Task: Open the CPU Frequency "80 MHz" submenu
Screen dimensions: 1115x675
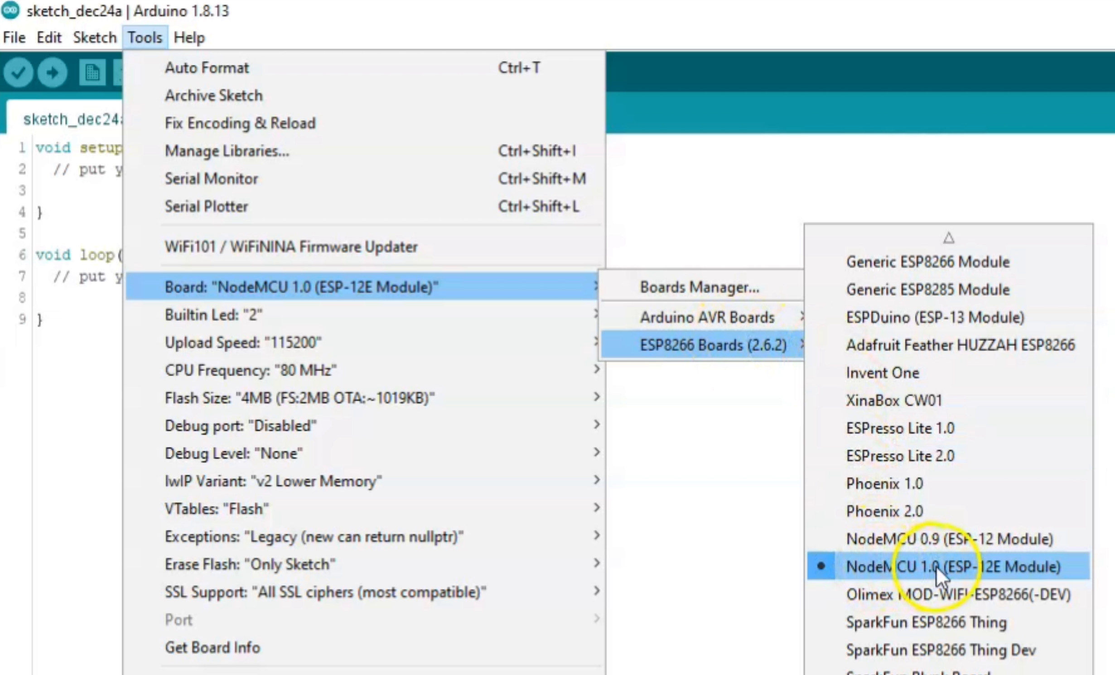Action: (x=250, y=370)
